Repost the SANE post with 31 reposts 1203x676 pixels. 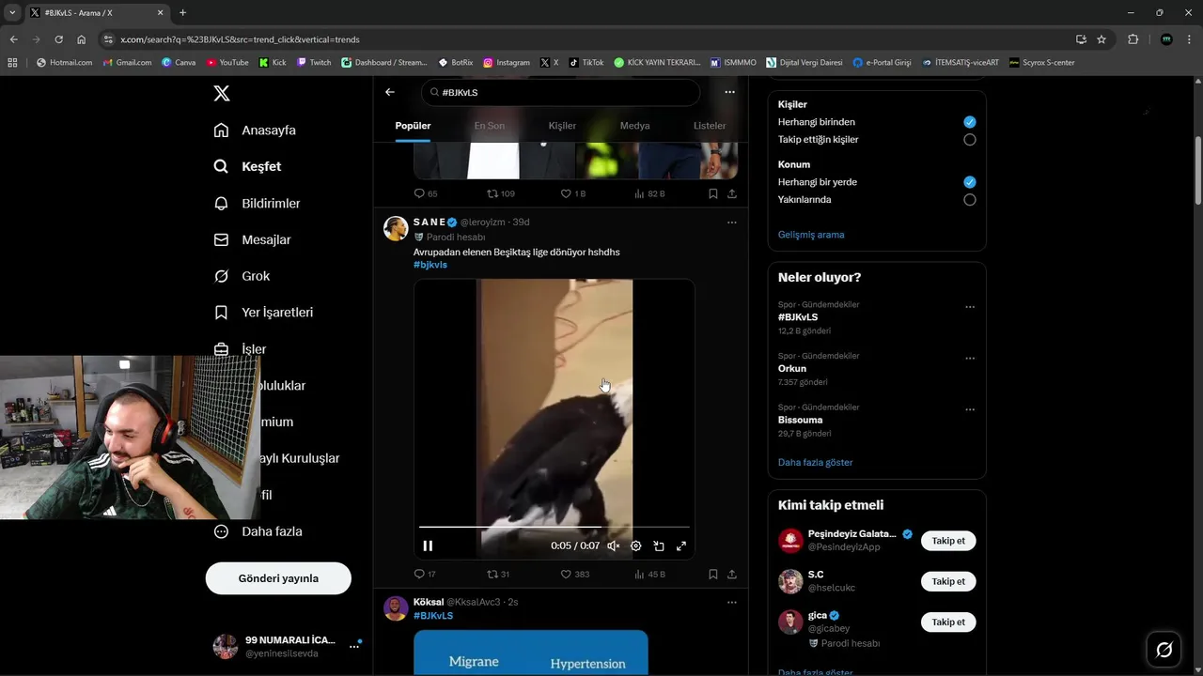tap(498, 574)
